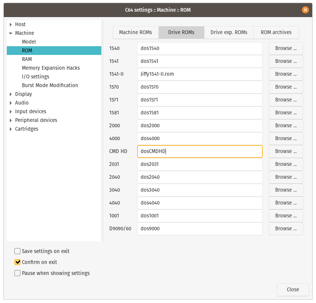
Task: Collapse the Machine tree node
Action: click(x=11, y=33)
